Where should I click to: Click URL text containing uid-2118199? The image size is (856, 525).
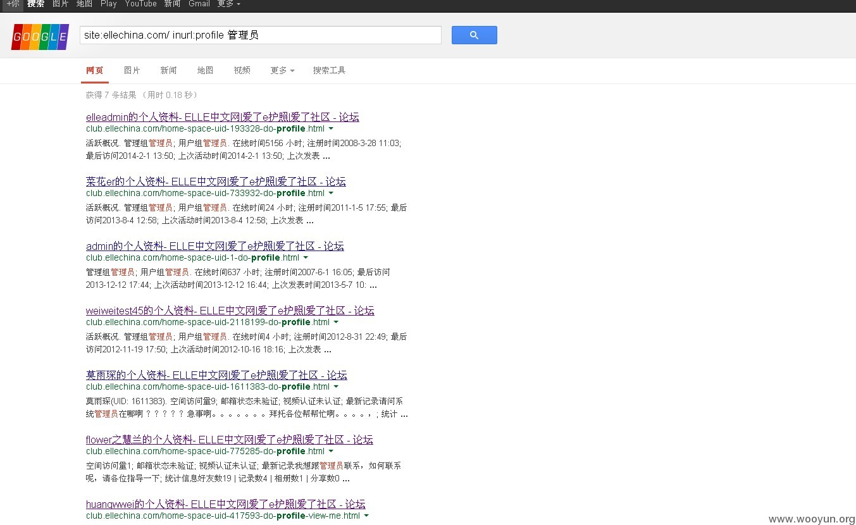click(208, 323)
